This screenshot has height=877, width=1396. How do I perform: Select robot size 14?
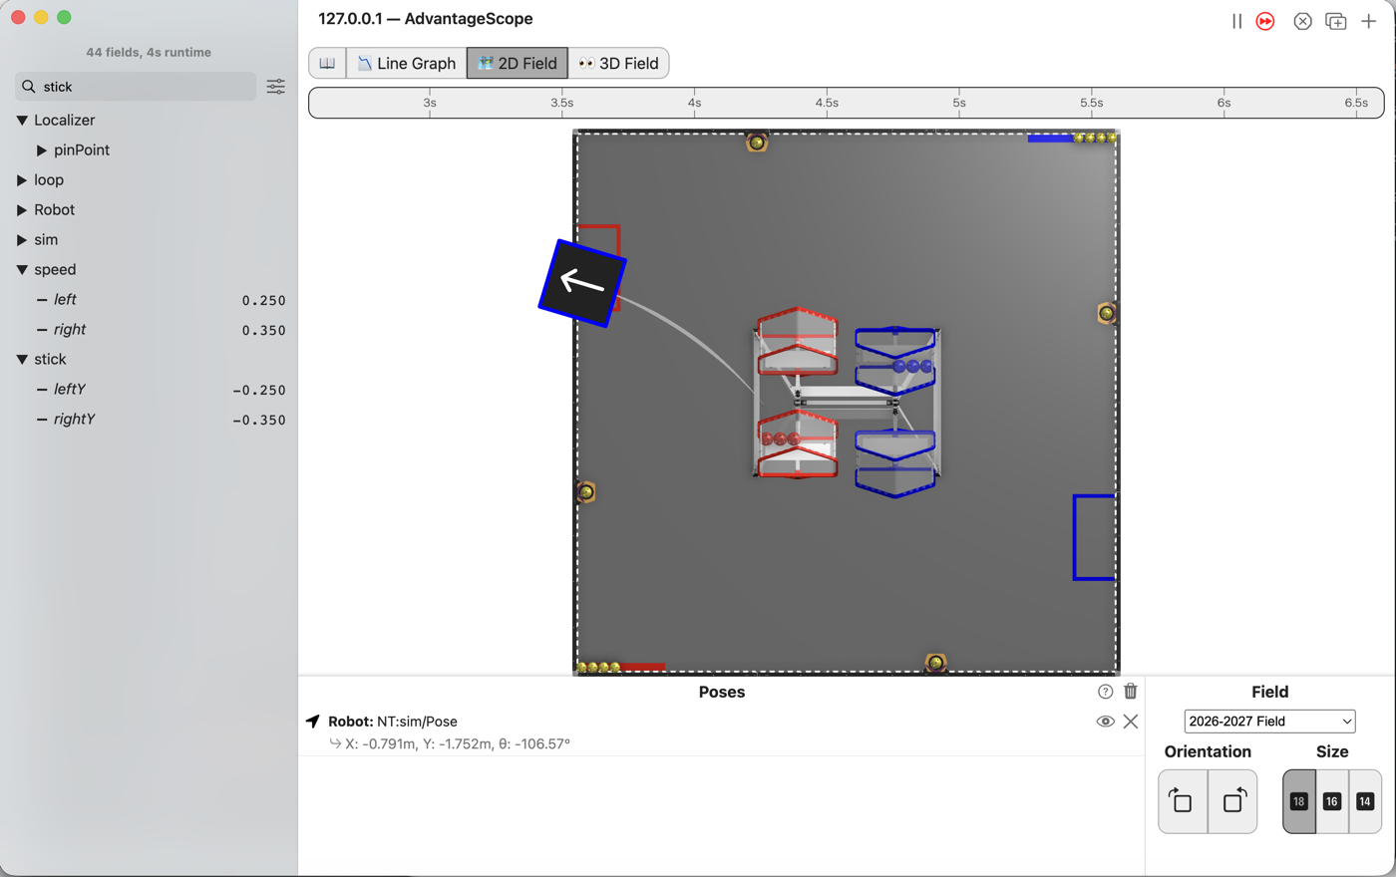pyautogui.click(x=1365, y=801)
